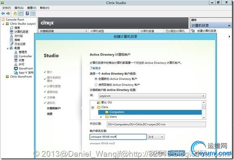Click the Users OU folder icon
This screenshot has width=234, height=160.
pos(107,117)
